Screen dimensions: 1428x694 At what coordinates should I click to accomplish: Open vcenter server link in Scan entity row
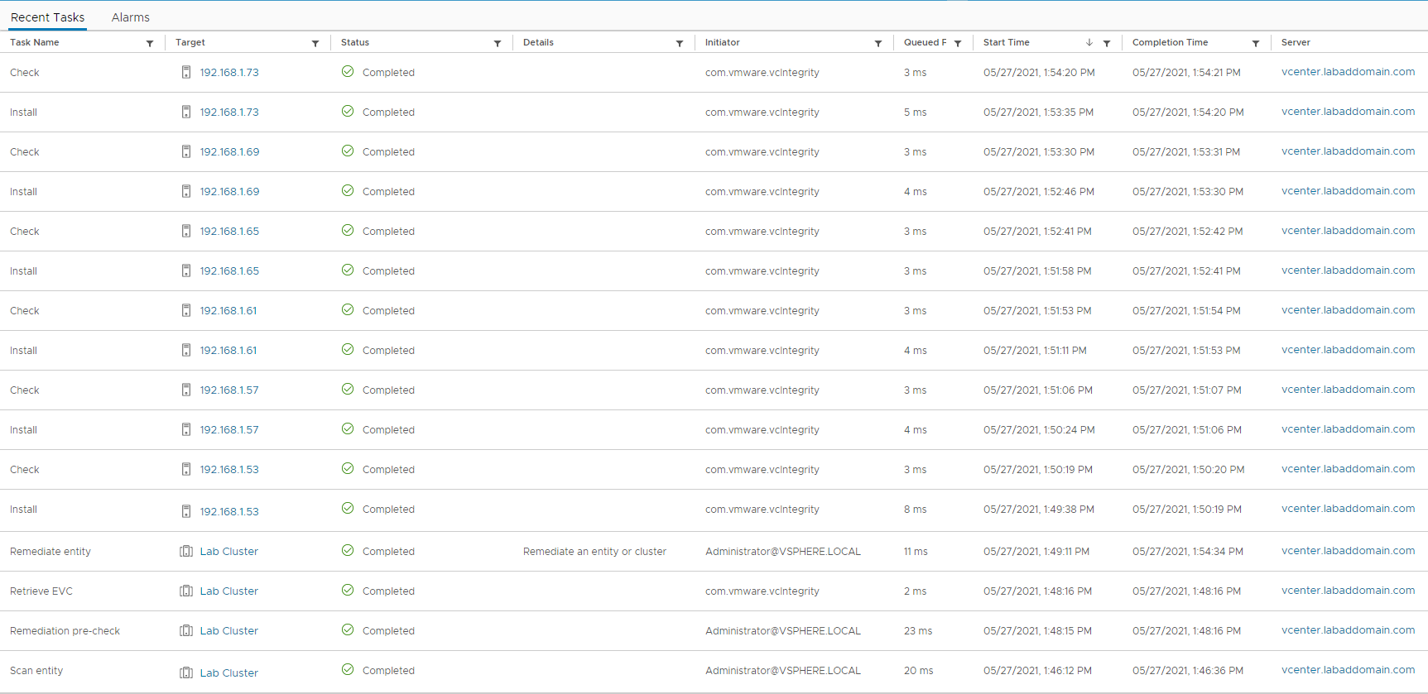1348,670
